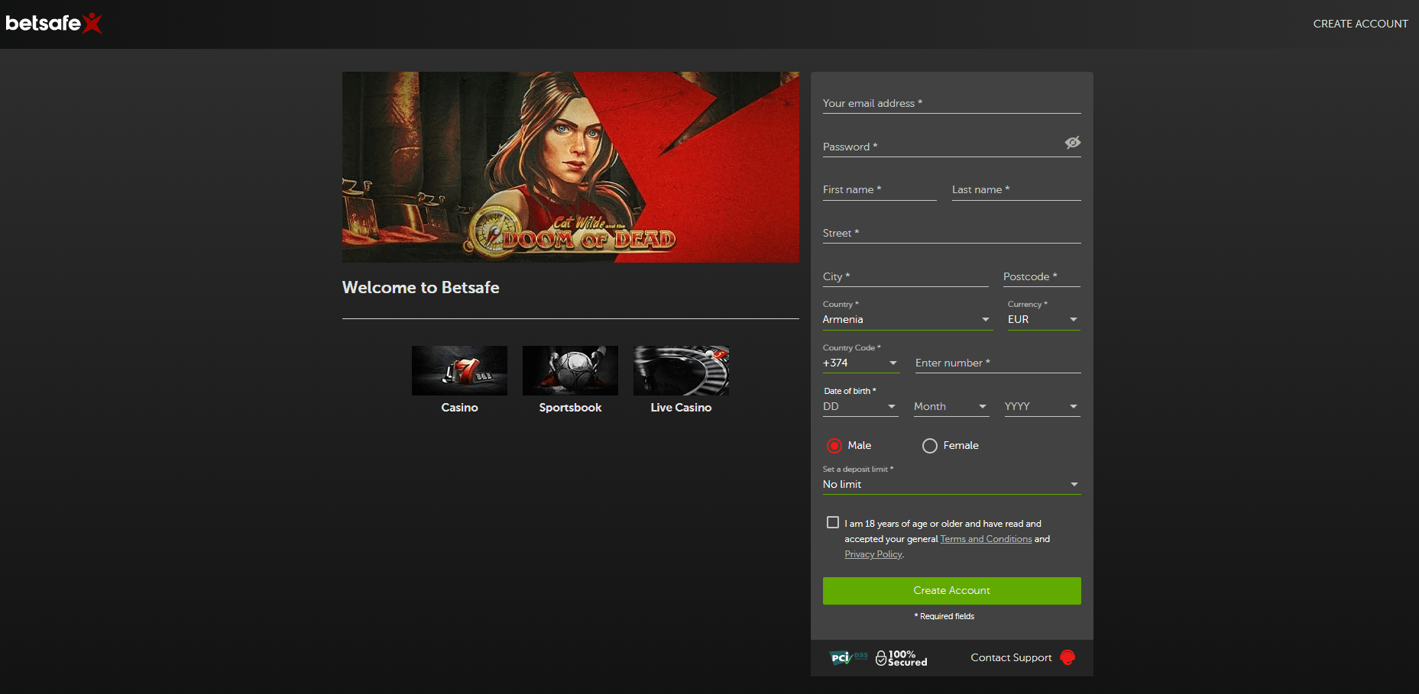Screen dimensions: 1419x694
Task: Click the Sportsbook label text
Action: (x=570, y=408)
